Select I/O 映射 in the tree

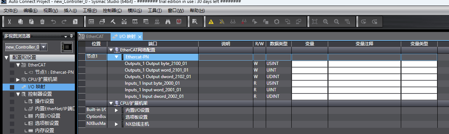point(37,87)
